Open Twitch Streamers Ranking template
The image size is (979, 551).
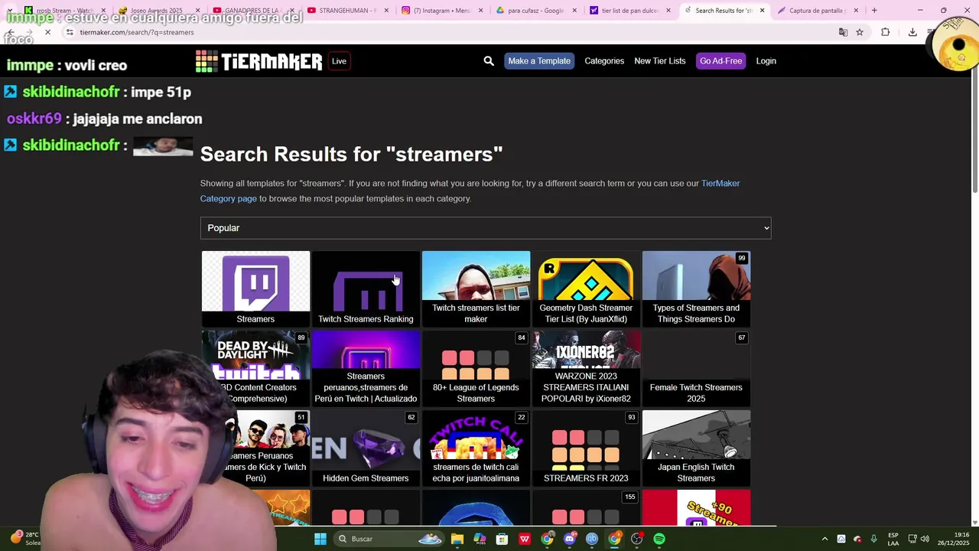[366, 289]
